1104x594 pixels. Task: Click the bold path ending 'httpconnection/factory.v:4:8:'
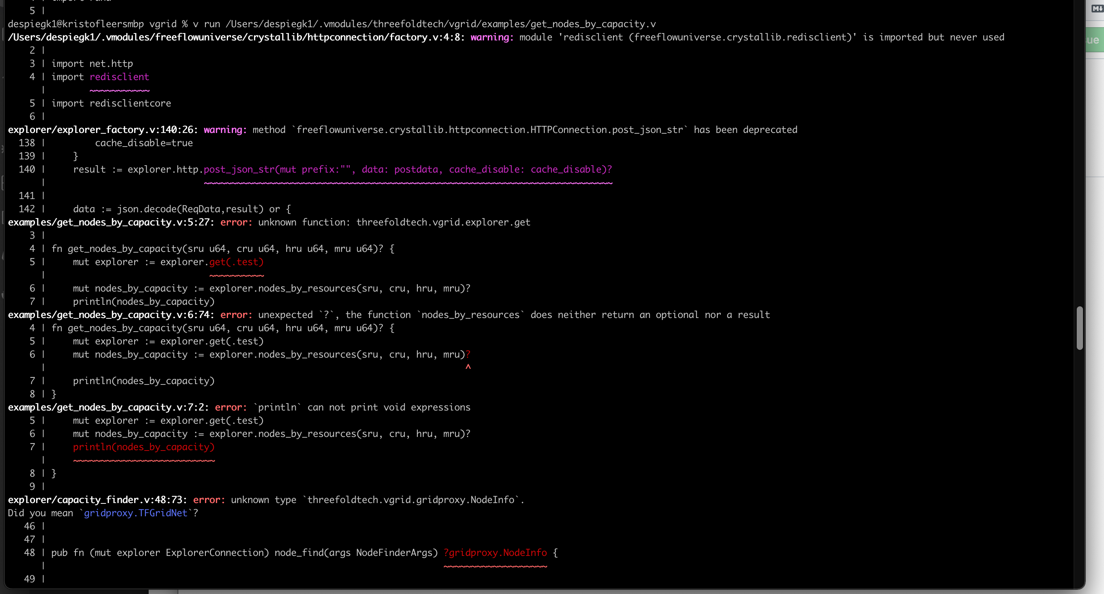(236, 37)
